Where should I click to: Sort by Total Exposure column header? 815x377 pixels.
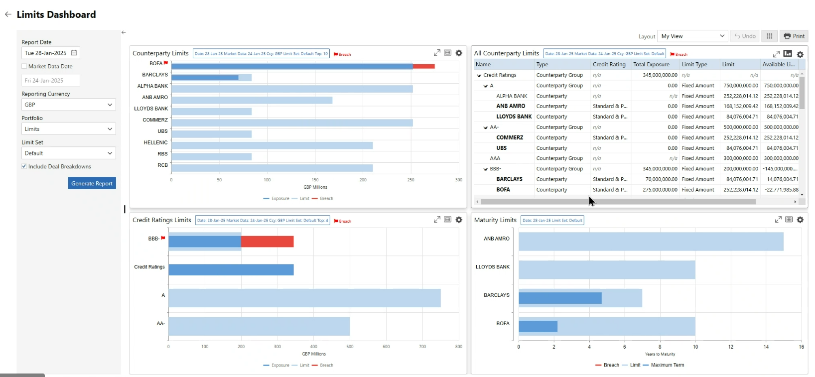[655, 64]
